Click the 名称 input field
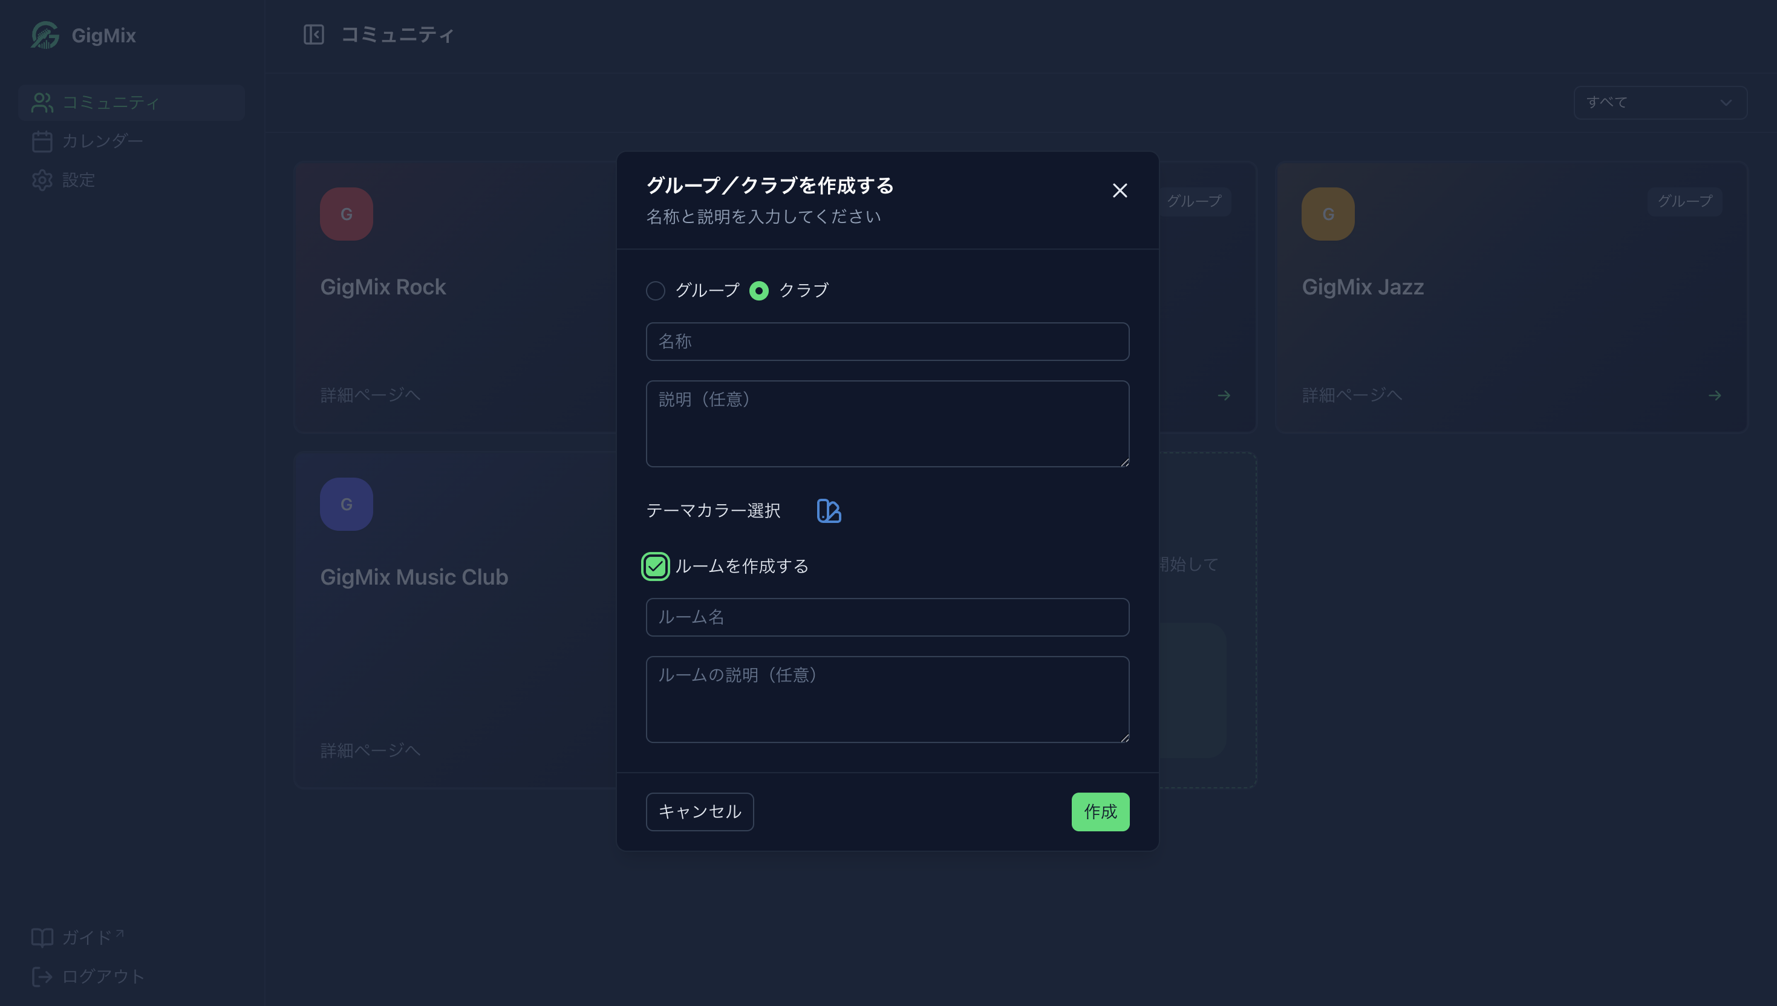 pos(887,342)
